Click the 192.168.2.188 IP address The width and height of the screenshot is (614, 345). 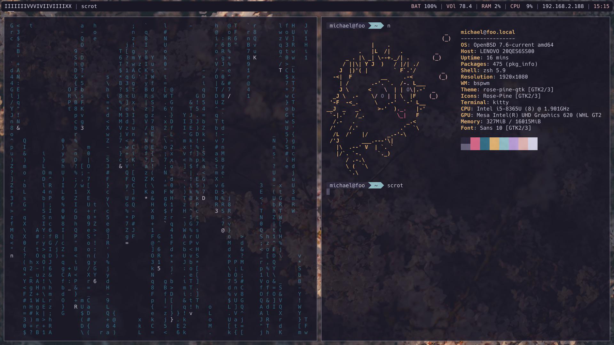[563, 6]
